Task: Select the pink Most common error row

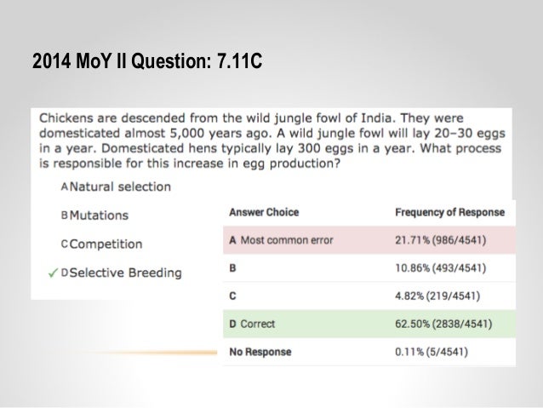Action: [x=369, y=240]
